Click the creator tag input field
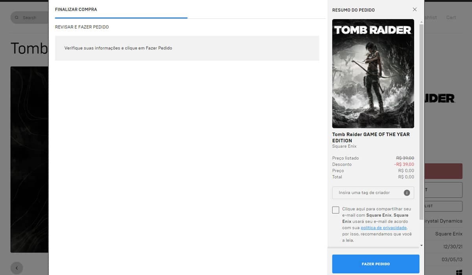The image size is (472, 275). (x=373, y=193)
